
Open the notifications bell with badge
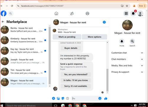133,14
